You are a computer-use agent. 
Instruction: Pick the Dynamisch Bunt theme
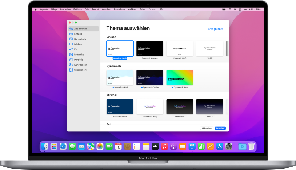[x=180, y=78]
